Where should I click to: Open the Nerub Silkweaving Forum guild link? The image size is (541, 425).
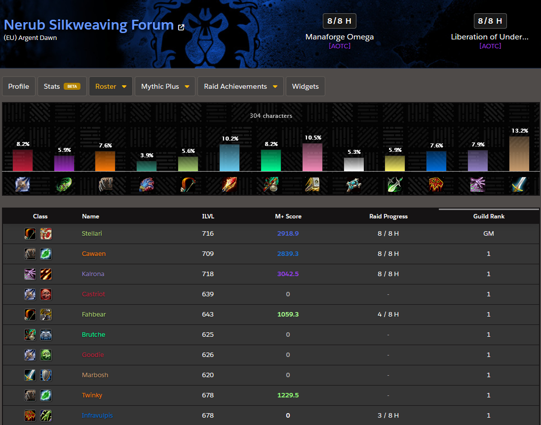click(x=89, y=25)
